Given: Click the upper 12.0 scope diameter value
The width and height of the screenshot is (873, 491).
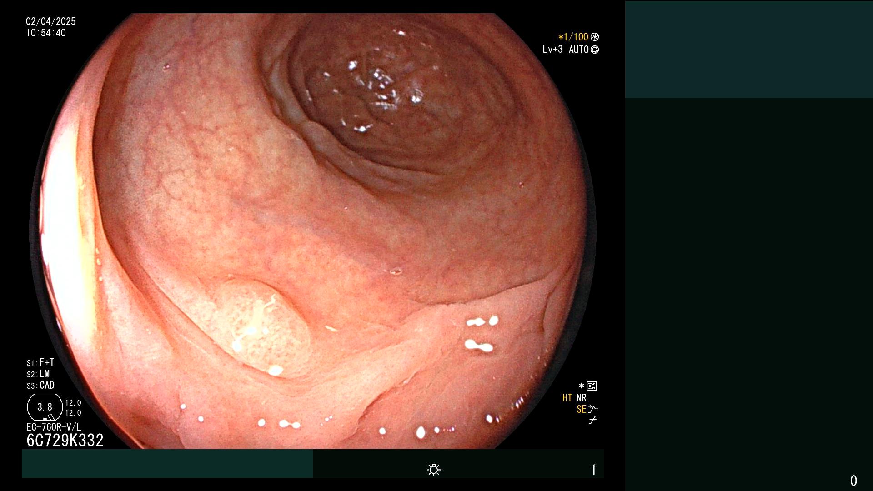Looking at the screenshot, I should coord(73,403).
